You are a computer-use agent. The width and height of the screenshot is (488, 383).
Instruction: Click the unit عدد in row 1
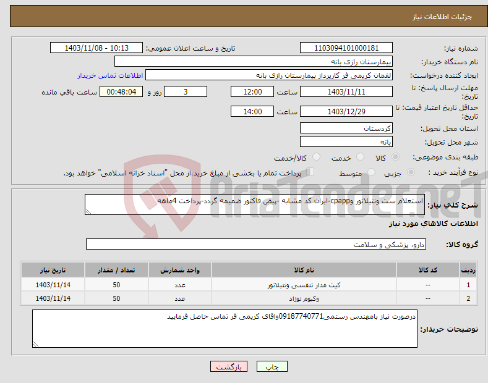[x=180, y=285]
